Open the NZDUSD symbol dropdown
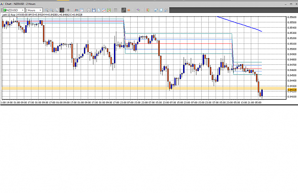The width and height of the screenshot is (298, 193). click(14, 10)
